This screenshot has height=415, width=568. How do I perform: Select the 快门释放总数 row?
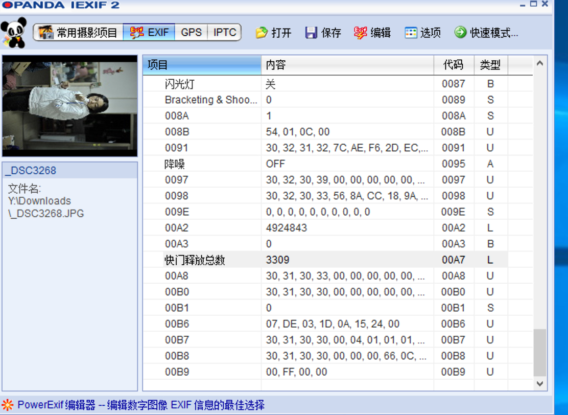338,260
